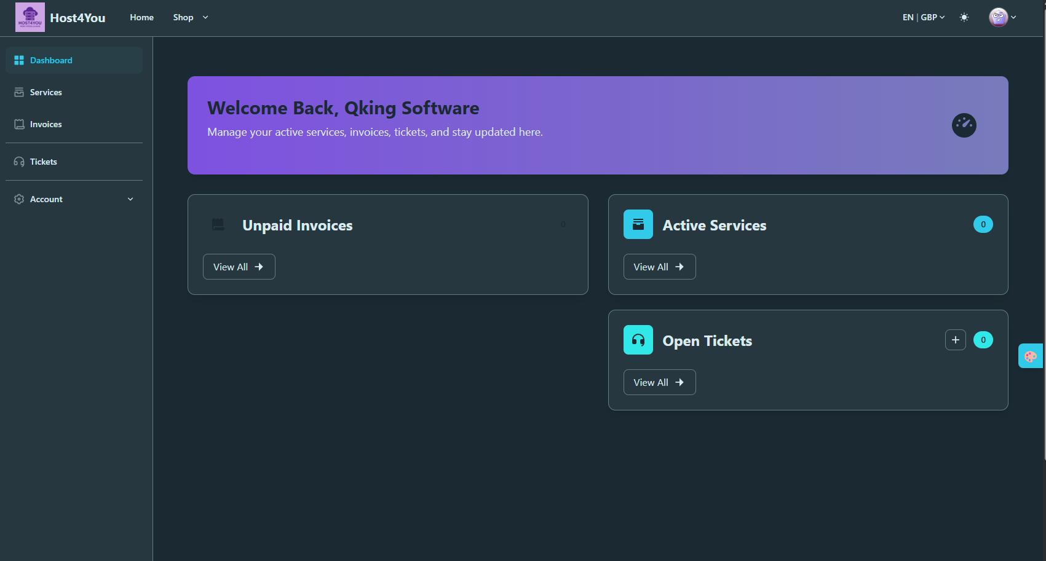Click the plus icon to create ticket
The height and width of the screenshot is (561, 1046).
[x=955, y=340]
